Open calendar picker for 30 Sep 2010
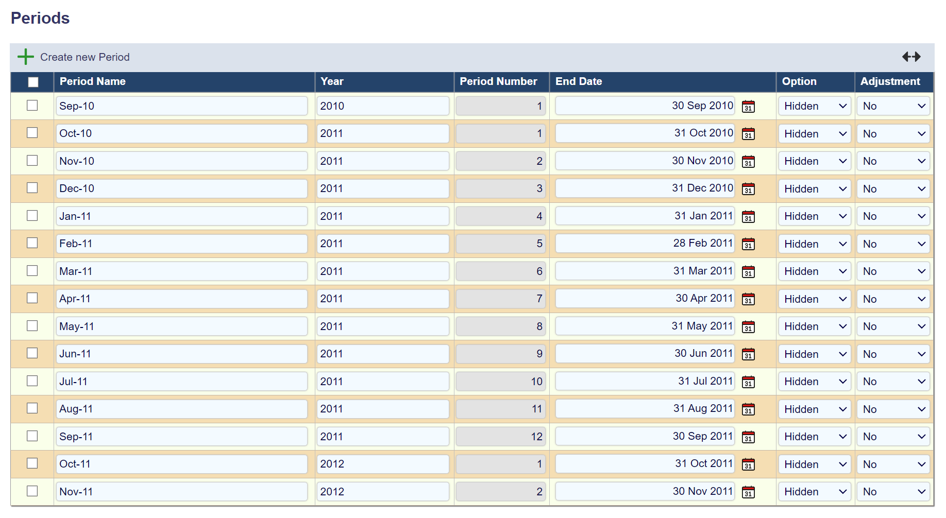 [x=748, y=107]
